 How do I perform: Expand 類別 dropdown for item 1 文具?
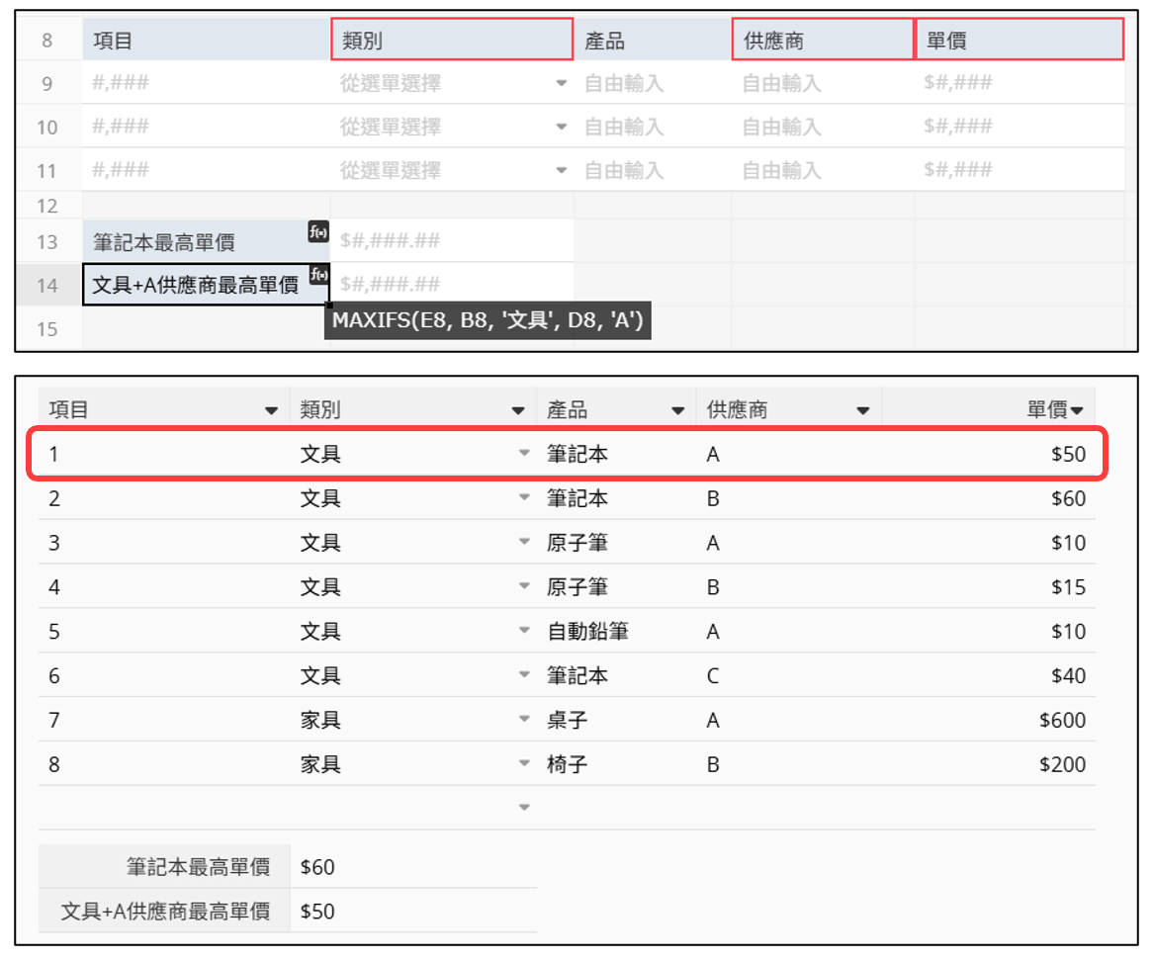pos(525,455)
